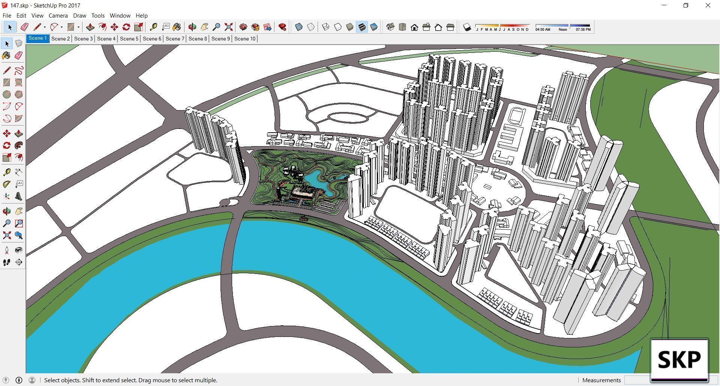Image resolution: width=720 pixels, height=386 pixels.
Task: Click the model credits icon in the status bar
Action: pyautogui.click(x=19, y=380)
